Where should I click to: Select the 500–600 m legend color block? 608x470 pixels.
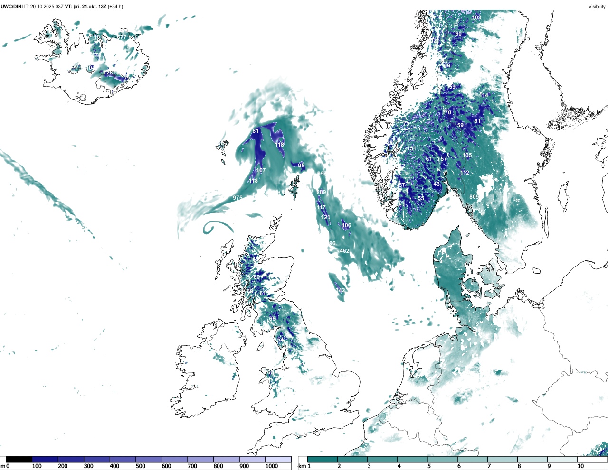[x=149, y=459]
